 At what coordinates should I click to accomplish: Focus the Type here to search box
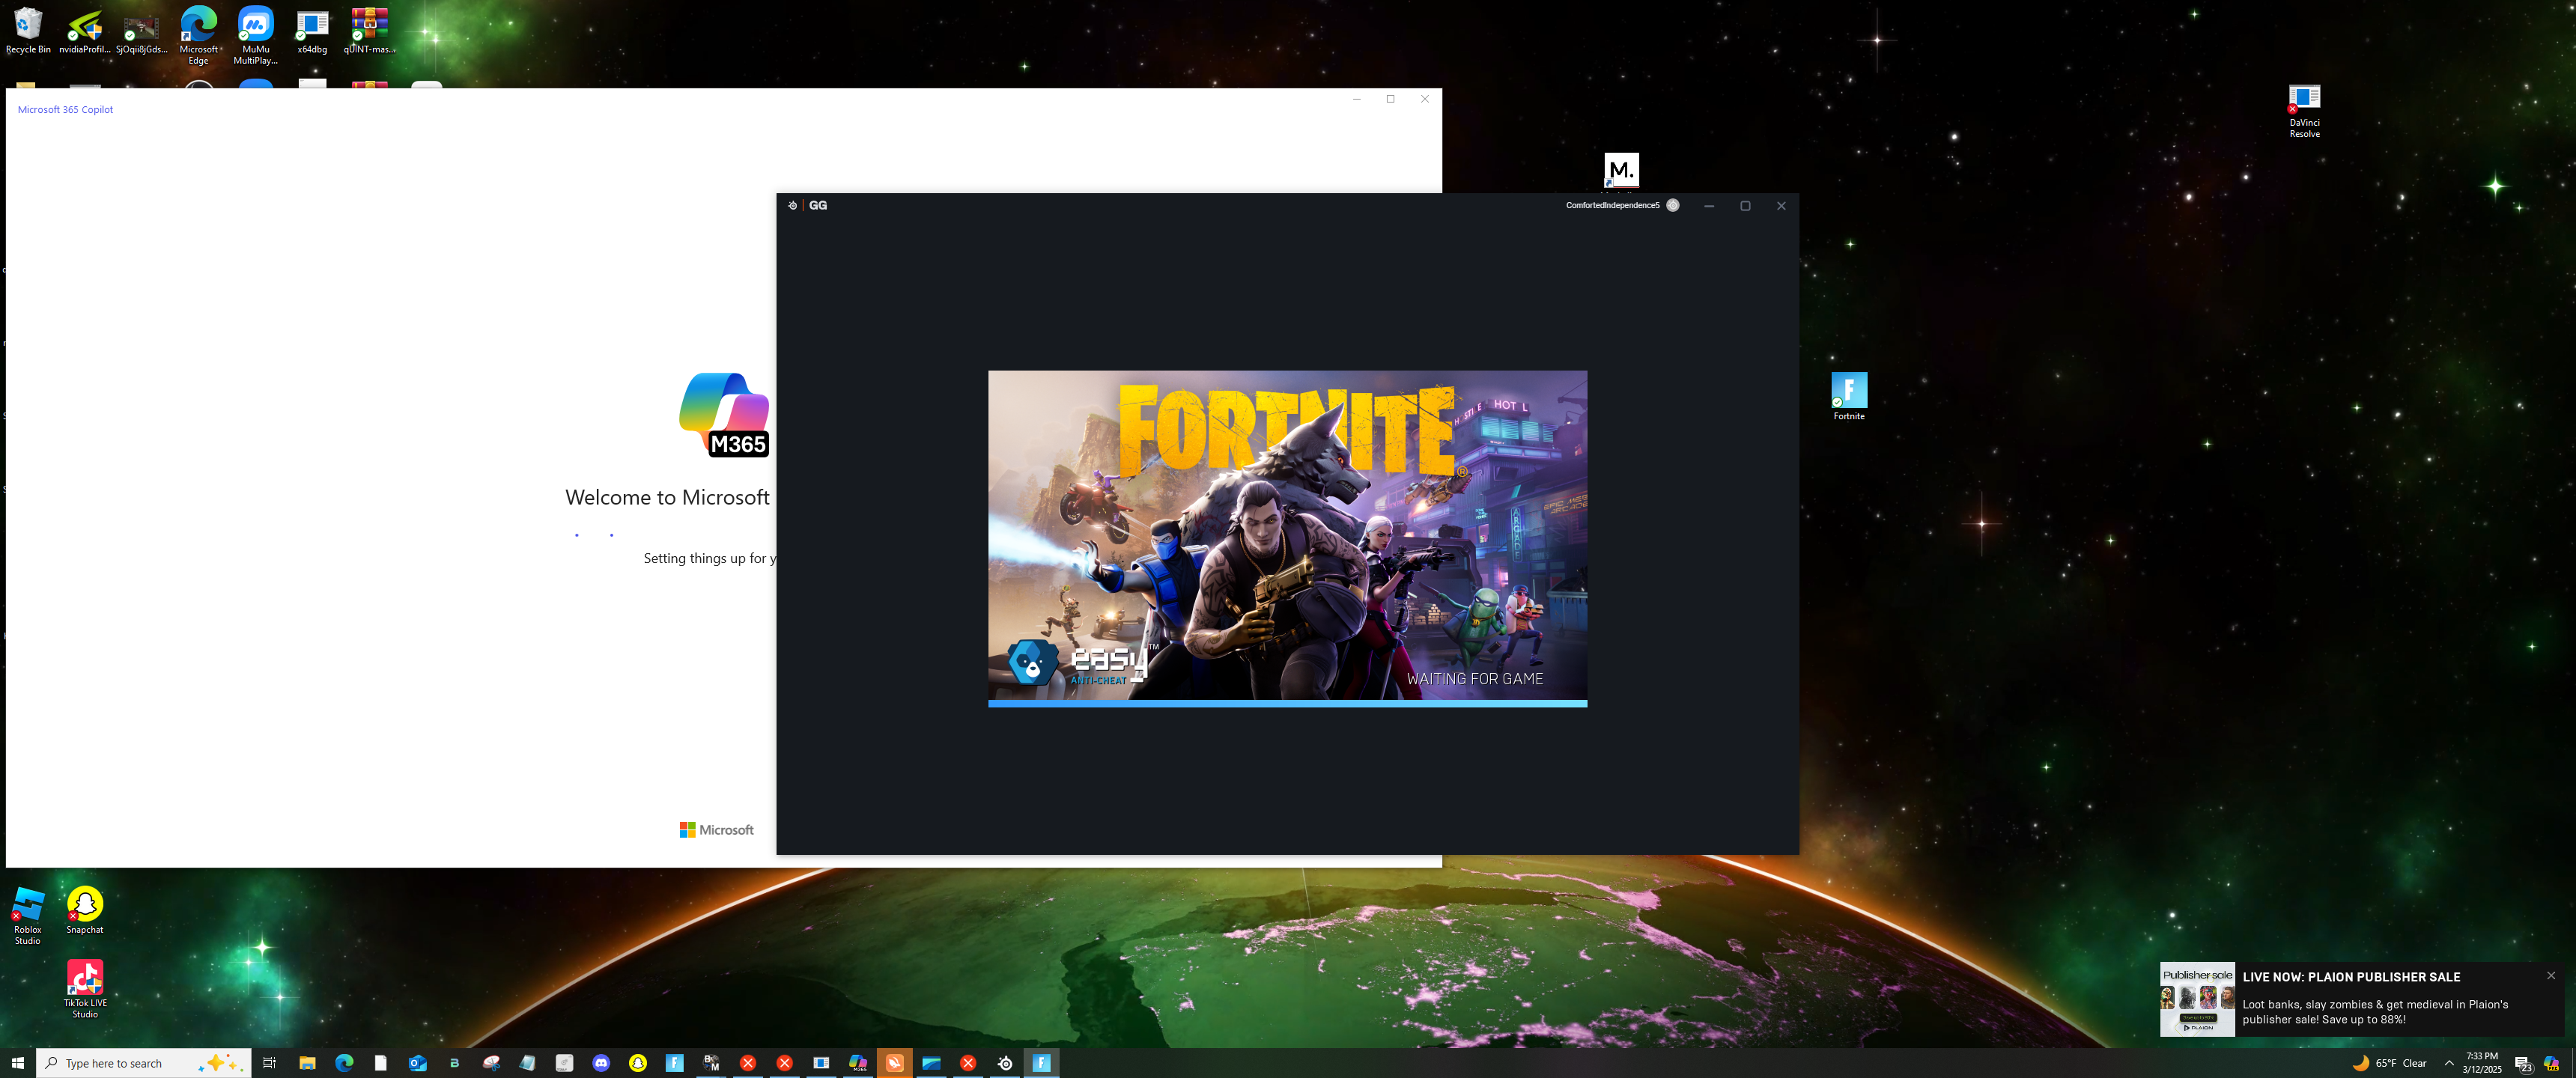point(143,1063)
